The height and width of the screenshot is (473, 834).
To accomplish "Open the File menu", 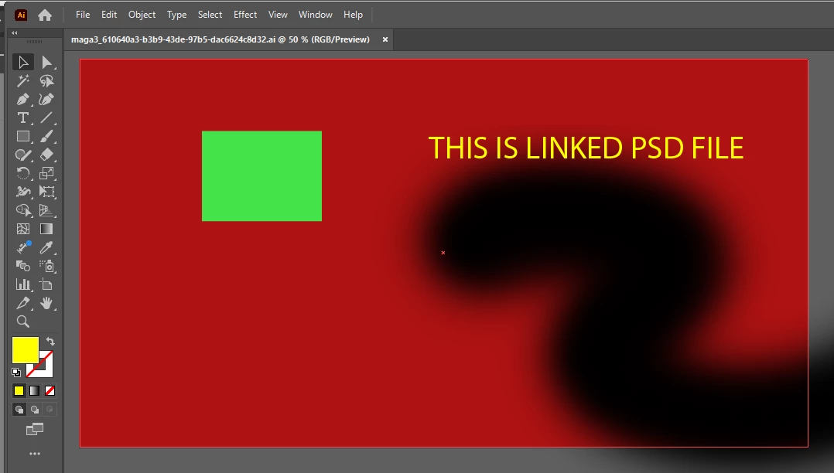I will (83, 15).
